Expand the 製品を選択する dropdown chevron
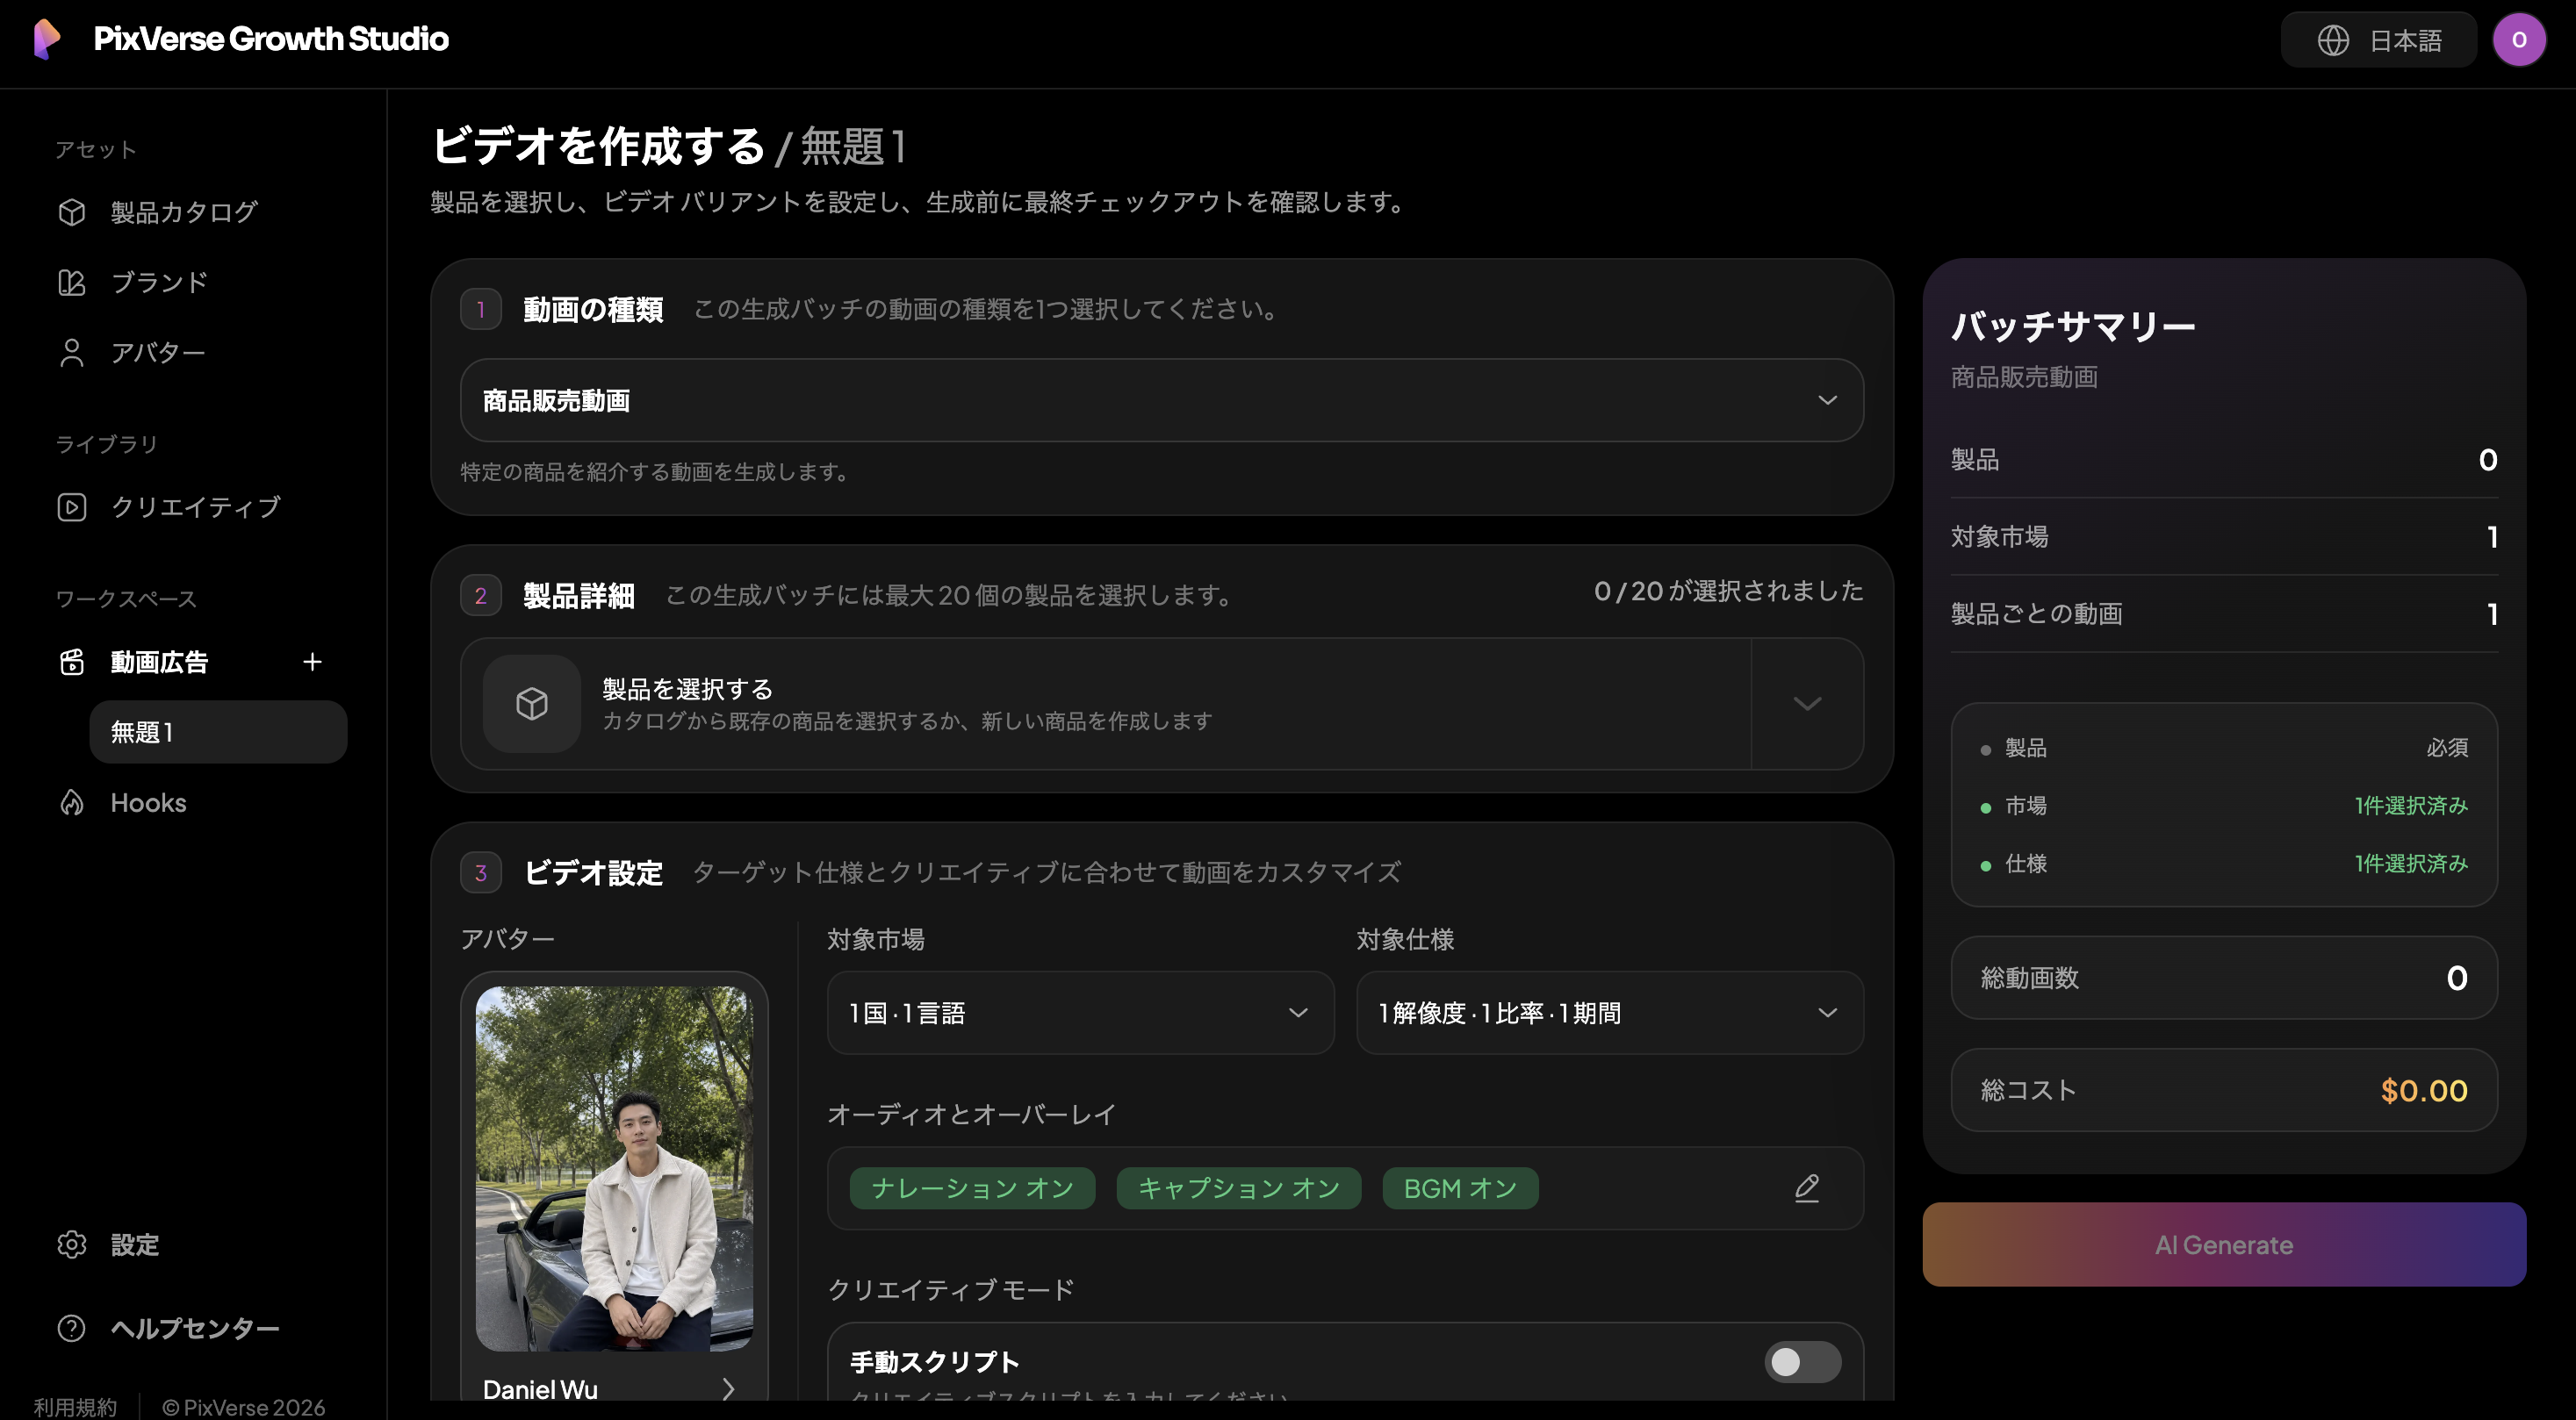2576x1420 pixels. 1806,704
